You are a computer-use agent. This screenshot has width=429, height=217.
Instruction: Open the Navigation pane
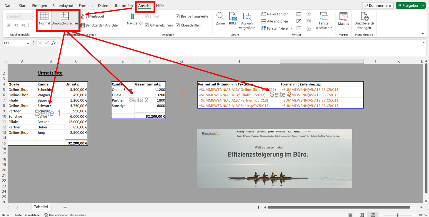point(135,19)
